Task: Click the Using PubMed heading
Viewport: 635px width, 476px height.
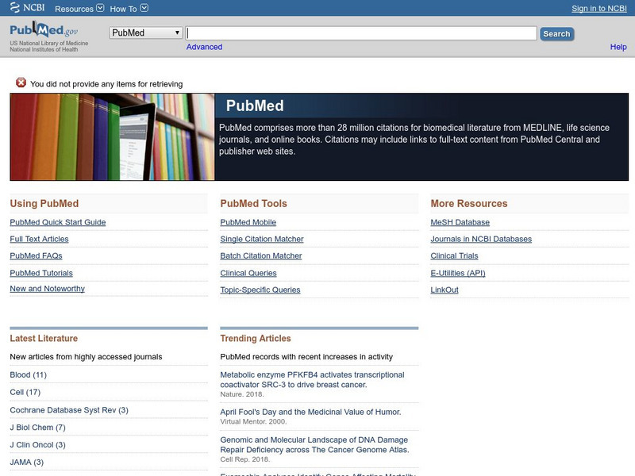Action: pos(44,204)
